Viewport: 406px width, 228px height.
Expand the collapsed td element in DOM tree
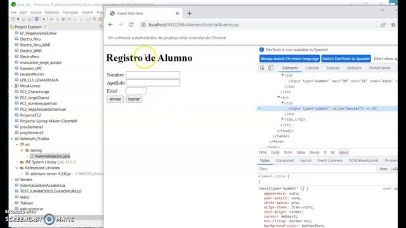pos(282,119)
